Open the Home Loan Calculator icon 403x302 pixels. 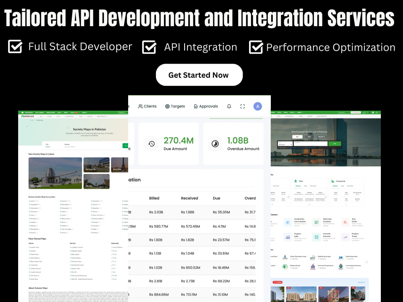(x=316, y=222)
